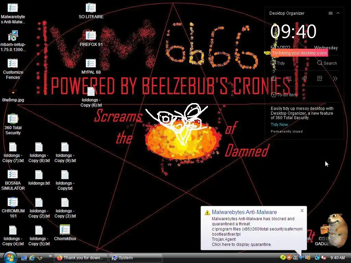Select loldongs - Copy (6).txt file
Image resolution: width=351 pixels, height=263 pixels.
tap(91, 97)
